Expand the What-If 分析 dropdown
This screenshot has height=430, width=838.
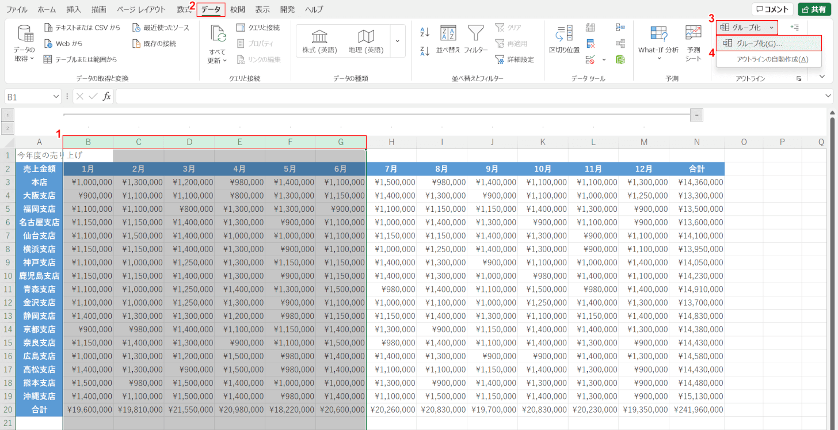coord(658,58)
